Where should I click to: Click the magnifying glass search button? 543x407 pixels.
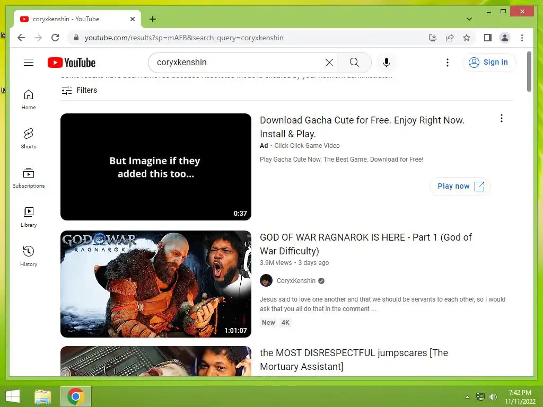pyautogui.click(x=354, y=63)
